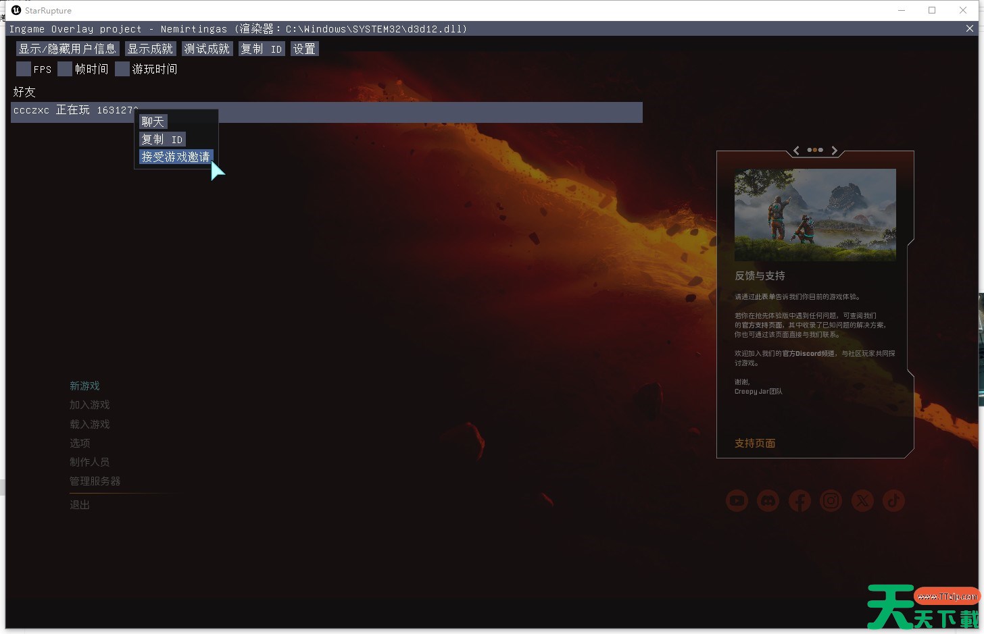This screenshot has width=984, height=634.
Task: Open the TikTok social icon
Action: click(893, 501)
